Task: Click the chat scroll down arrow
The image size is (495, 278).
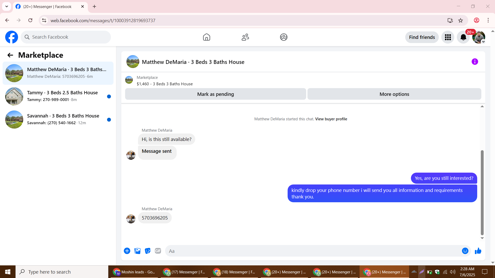Action: point(482,238)
